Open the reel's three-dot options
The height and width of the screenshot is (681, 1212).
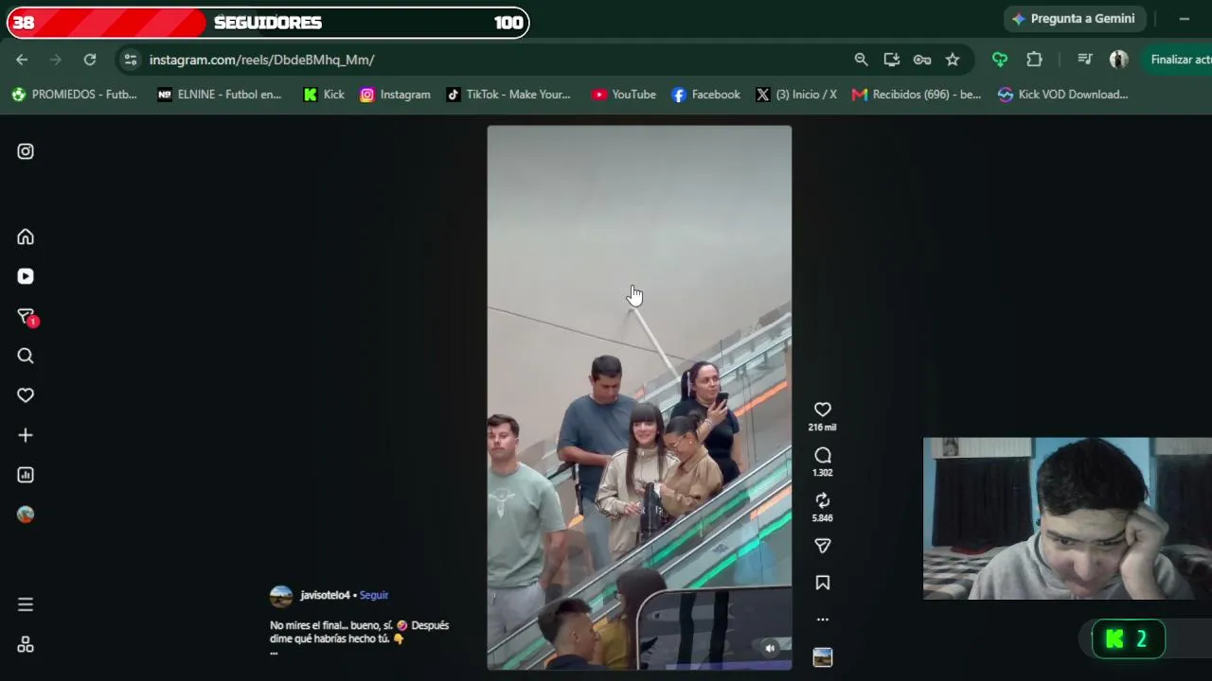pyautogui.click(x=822, y=620)
